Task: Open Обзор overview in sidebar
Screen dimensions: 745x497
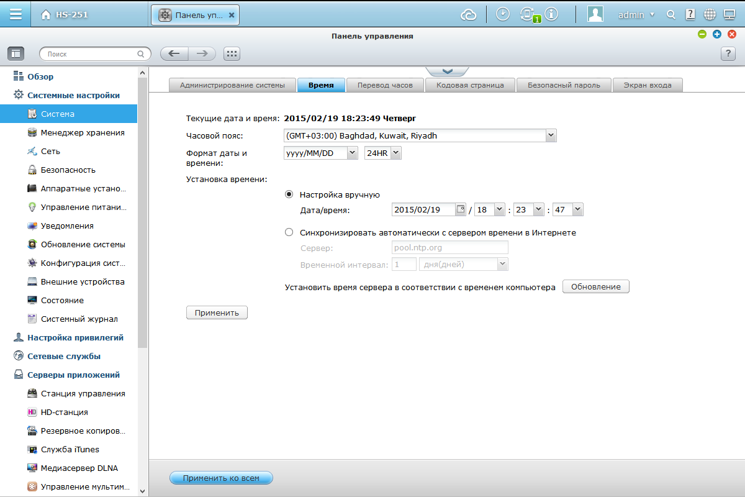Action: (x=34, y=76)
